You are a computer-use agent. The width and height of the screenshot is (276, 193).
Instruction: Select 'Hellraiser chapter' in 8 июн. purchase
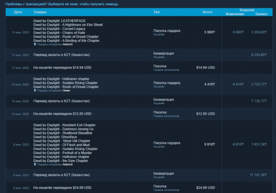[x=61, y=157]
